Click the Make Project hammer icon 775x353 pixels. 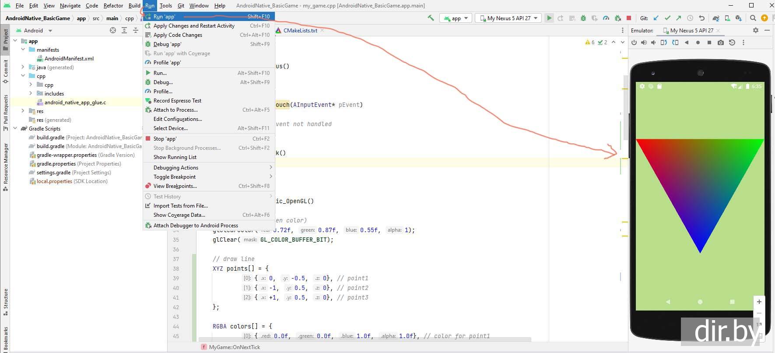click(x=431, y=18)
